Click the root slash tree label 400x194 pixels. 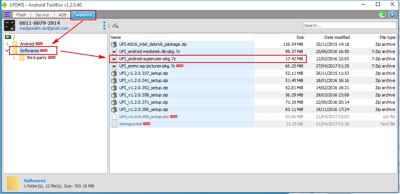pos(14,37)
